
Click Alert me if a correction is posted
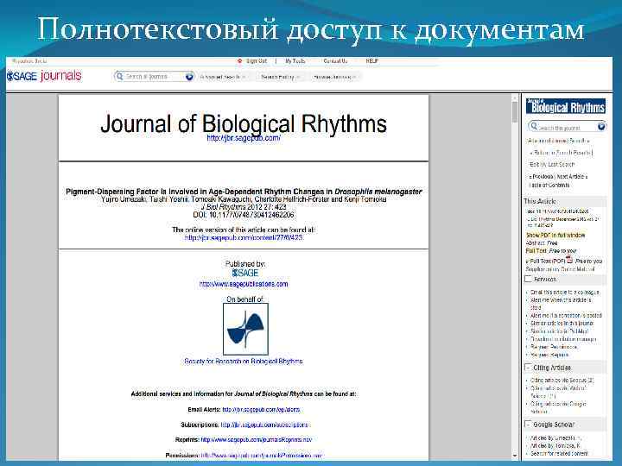coord(566,316)
